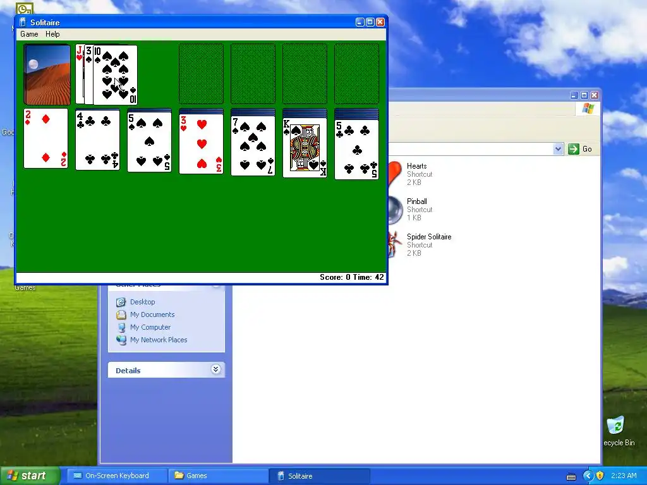The image size is (647, 485).
Task: Open the Start menu
Action: [30, 476]
